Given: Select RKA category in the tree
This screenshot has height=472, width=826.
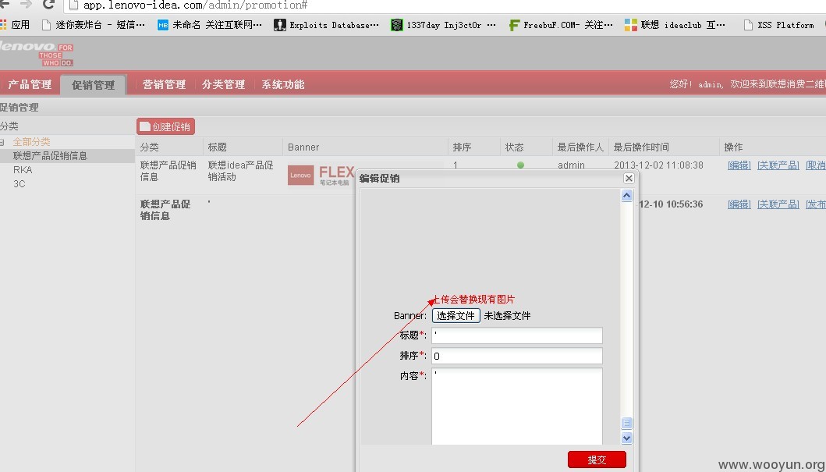Looking at the screenshot, I should [23, 169].
